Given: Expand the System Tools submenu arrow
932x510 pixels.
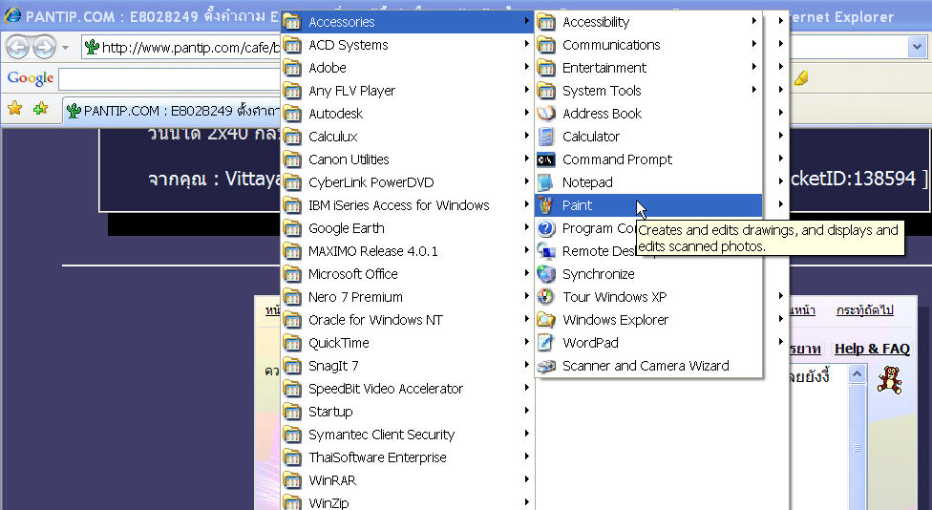Looking at the screenshot, I should [x=753, y=90].
